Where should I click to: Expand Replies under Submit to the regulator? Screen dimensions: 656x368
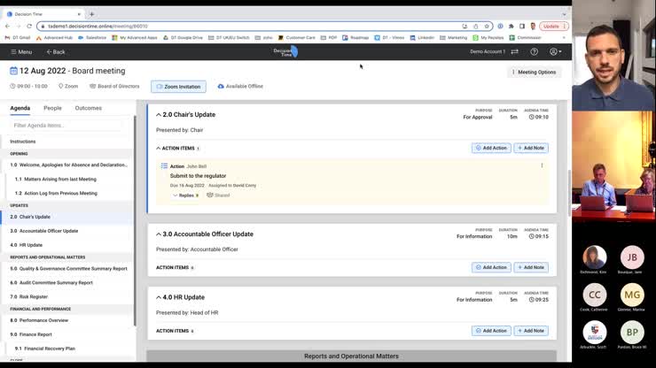[176, 195]
